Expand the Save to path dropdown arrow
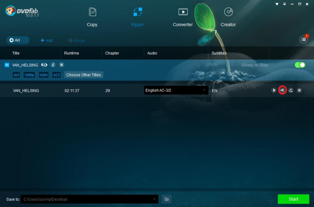The height and width of the screenshot is (207, 314). pyautogui.click(x=154, y=199)
